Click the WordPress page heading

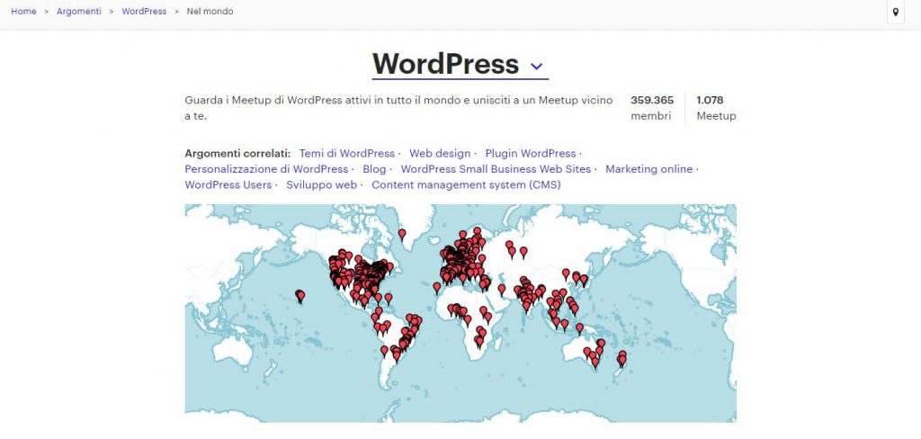click(x=445, y=64)
